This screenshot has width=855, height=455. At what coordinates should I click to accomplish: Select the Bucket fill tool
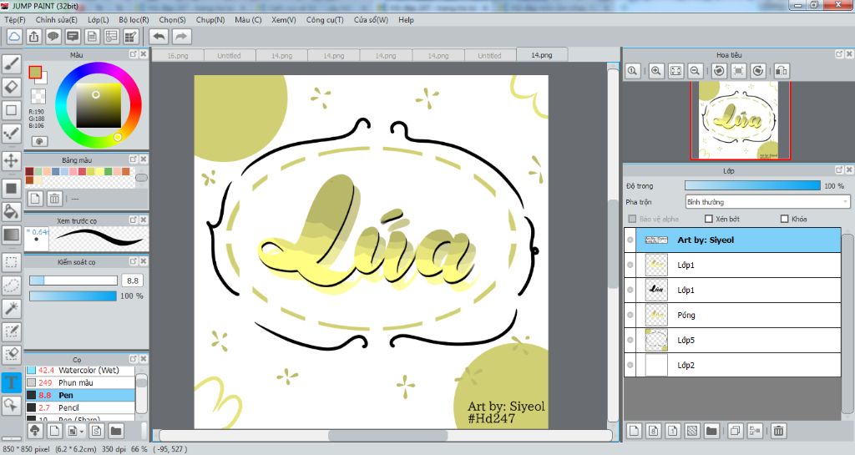tap(12, 211)
